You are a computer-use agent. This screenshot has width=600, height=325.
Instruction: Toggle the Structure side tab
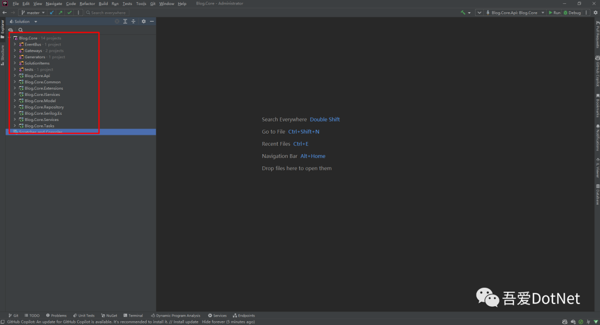2,55
